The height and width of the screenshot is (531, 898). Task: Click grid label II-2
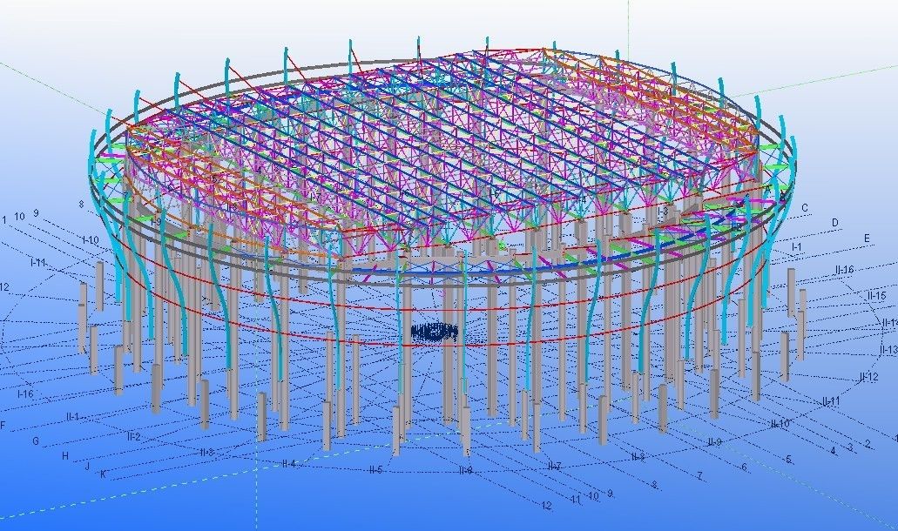[x=133, y=435]
